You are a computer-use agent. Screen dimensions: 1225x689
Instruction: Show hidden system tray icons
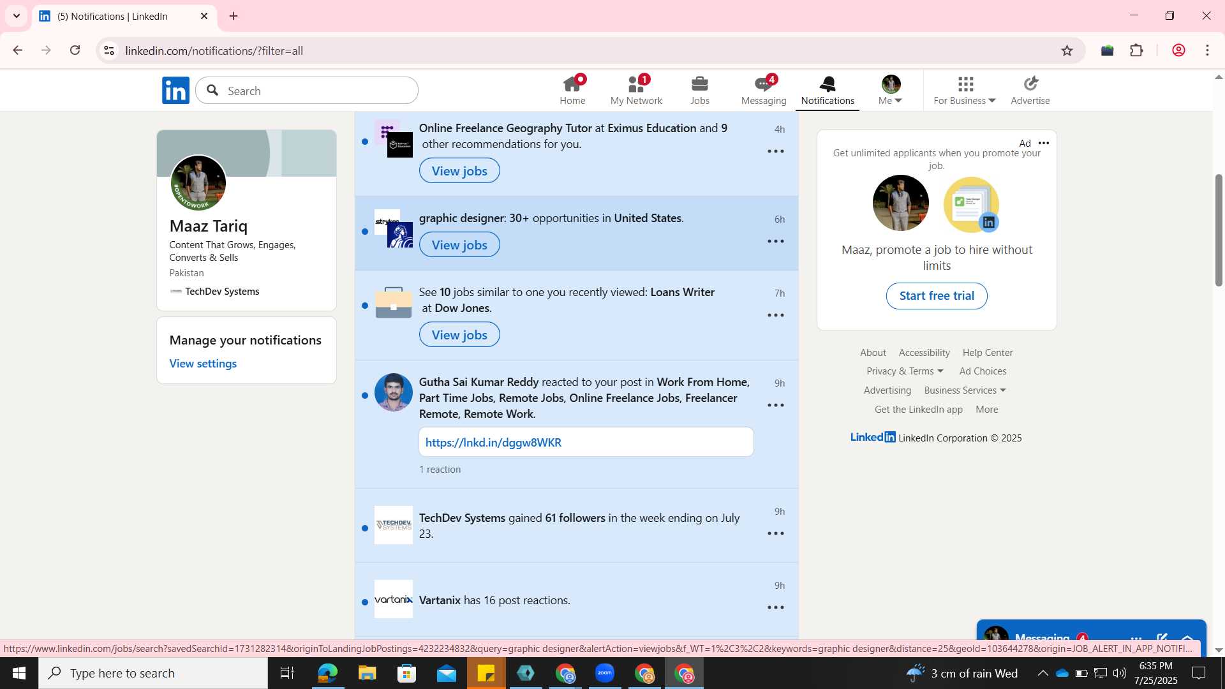pos(1043,673)
